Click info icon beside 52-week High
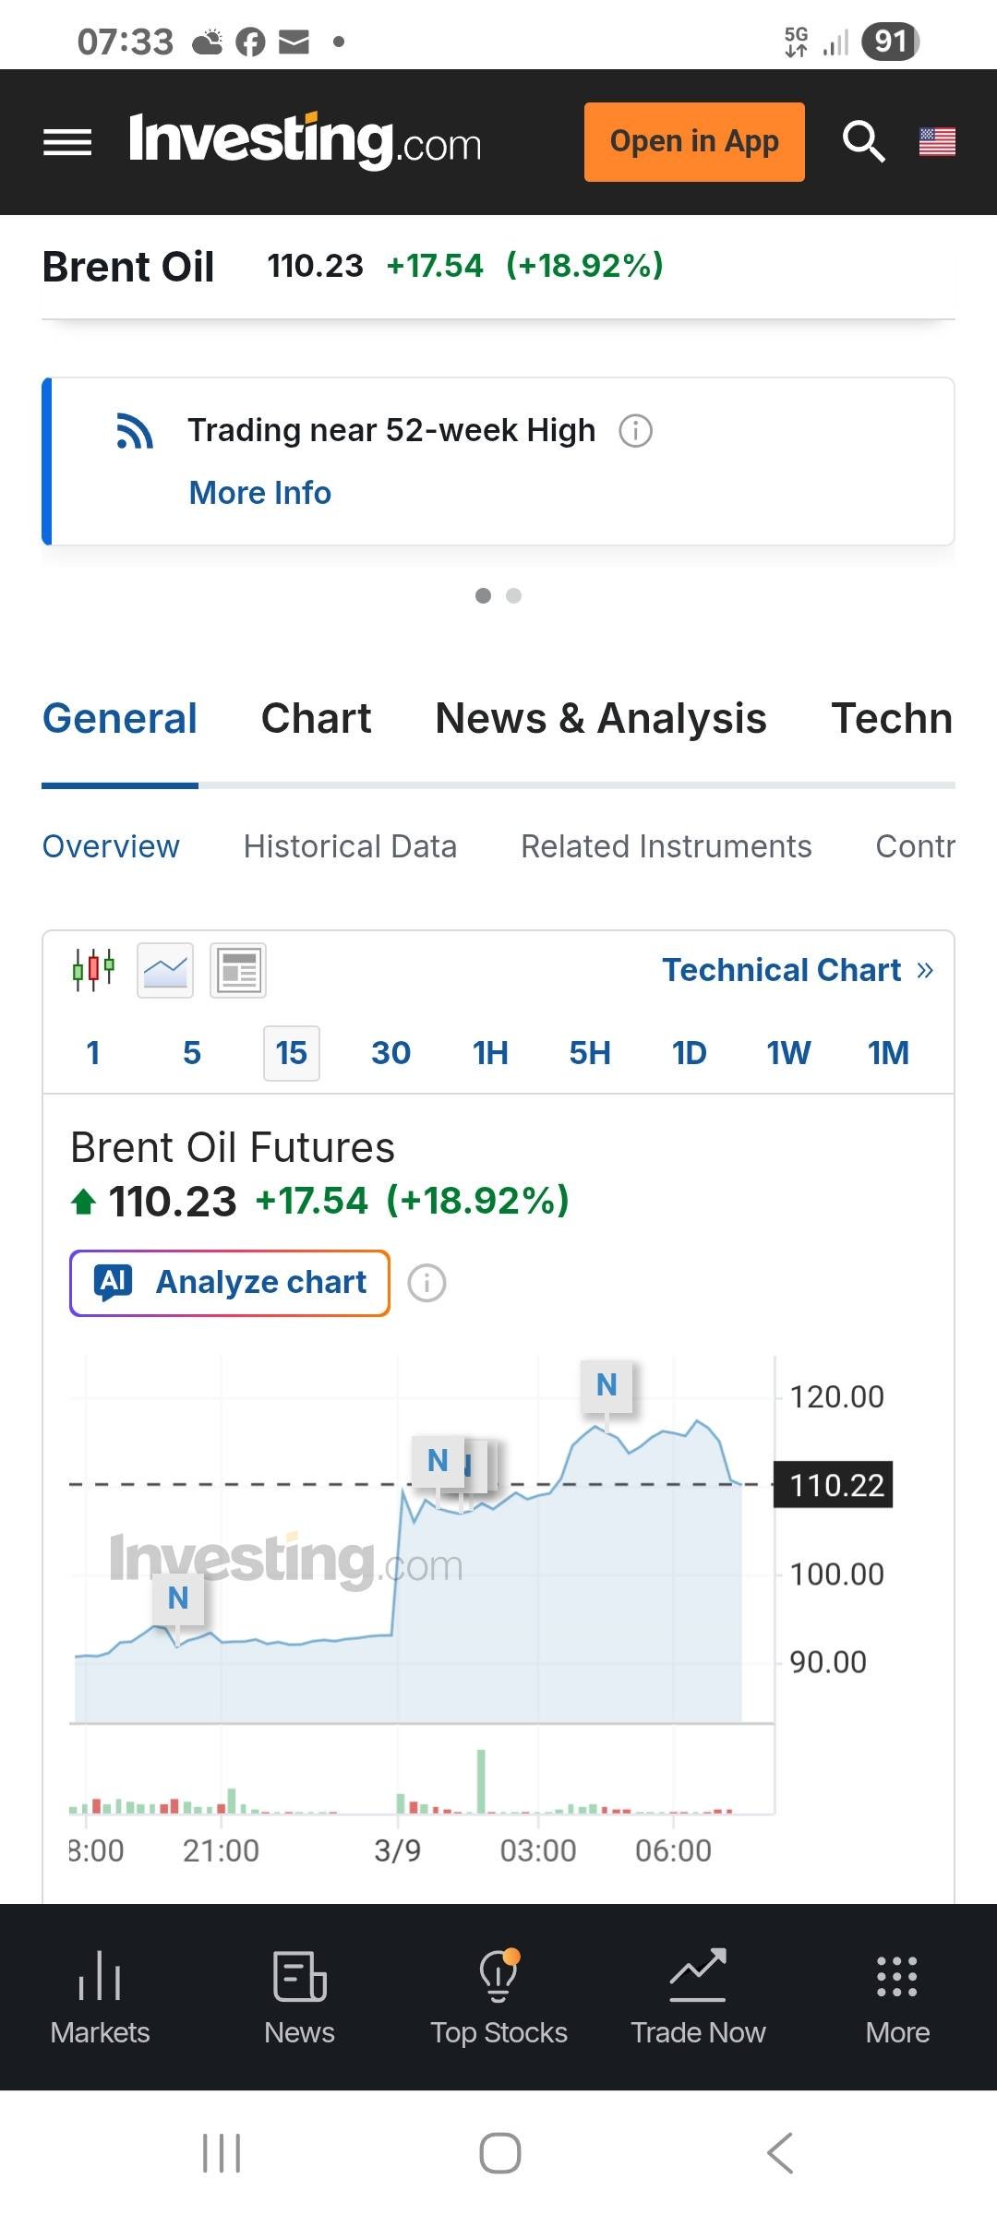 pos(635,431)
